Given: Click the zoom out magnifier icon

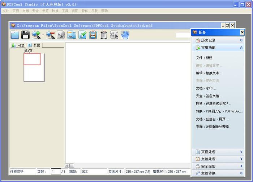Looking at the screenshot, I should pos(50,35).
